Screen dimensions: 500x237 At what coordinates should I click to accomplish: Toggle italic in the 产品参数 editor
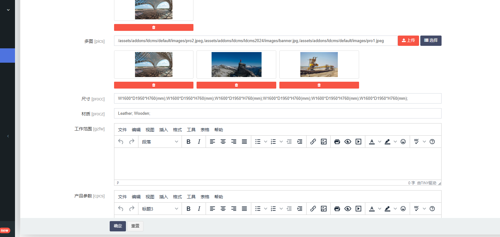click(x=199, y=209)
